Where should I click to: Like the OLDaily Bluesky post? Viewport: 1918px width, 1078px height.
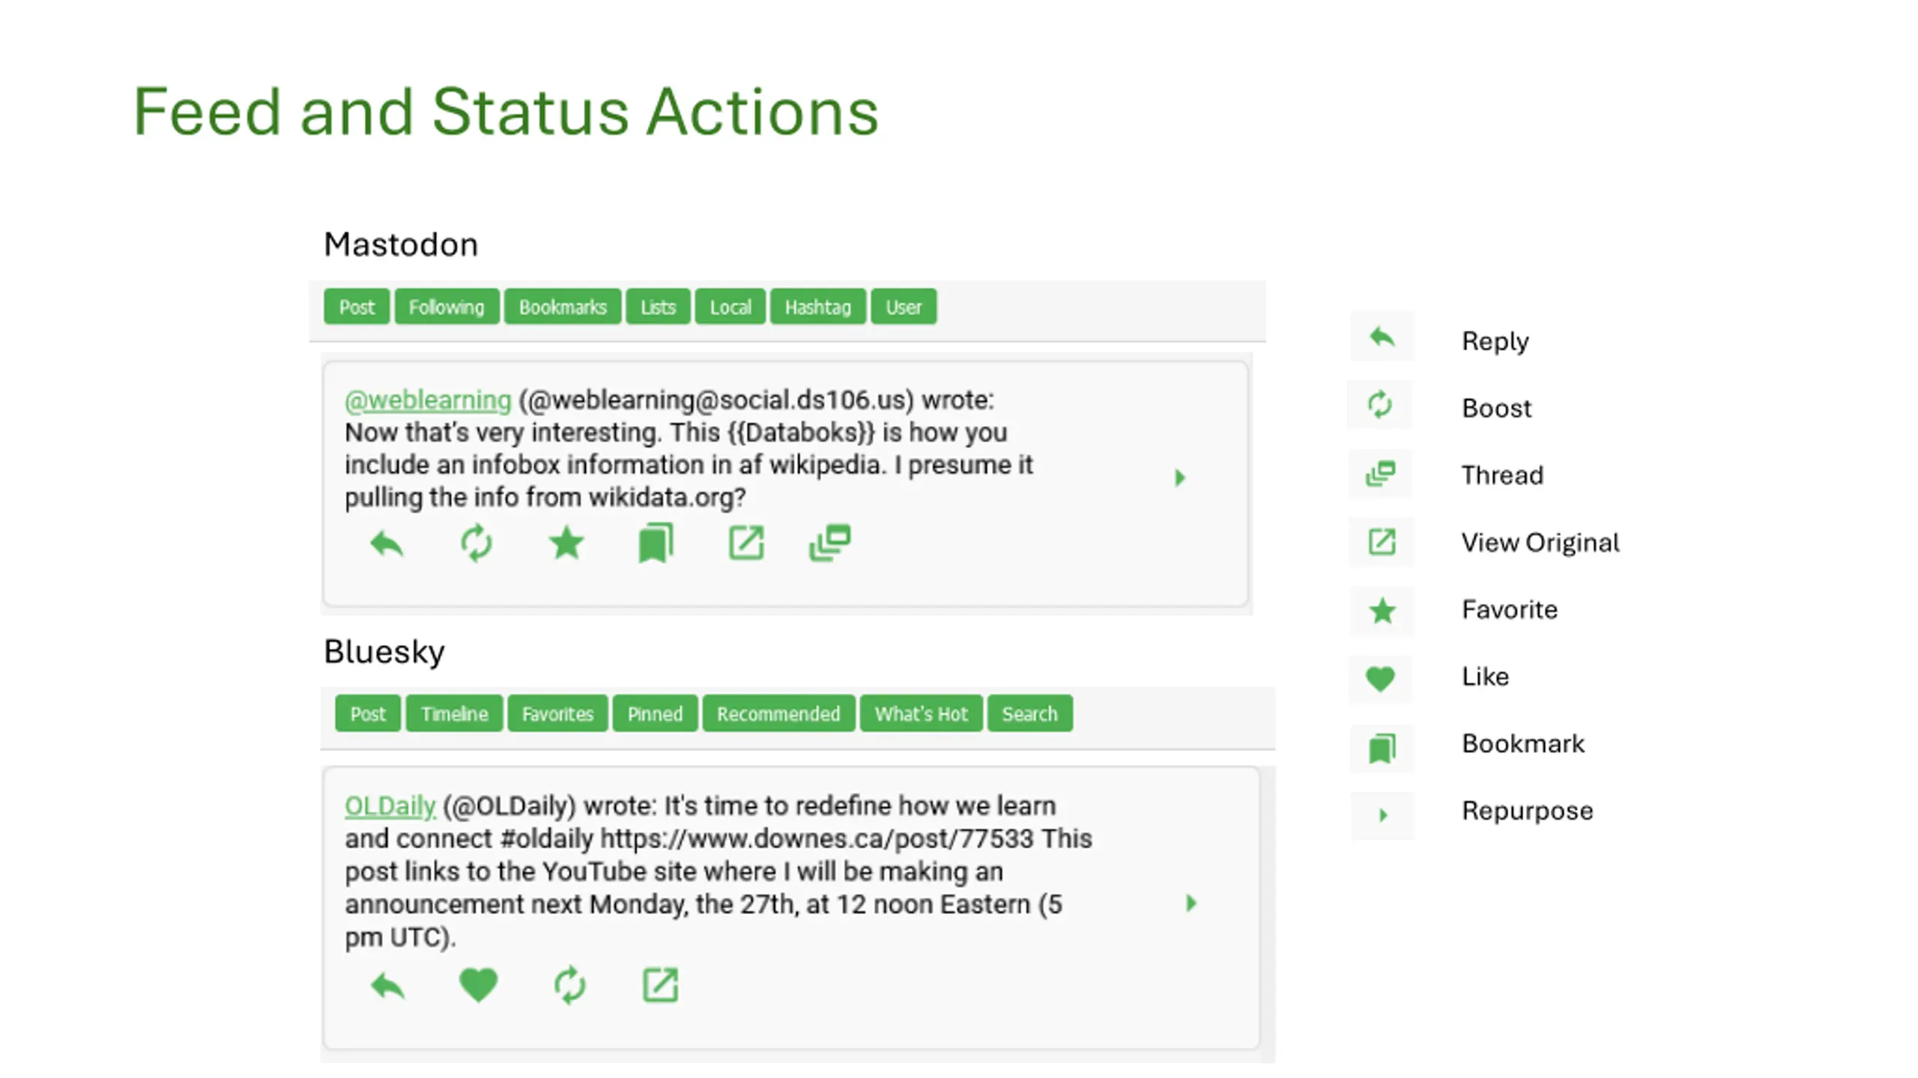pos(478,984)
